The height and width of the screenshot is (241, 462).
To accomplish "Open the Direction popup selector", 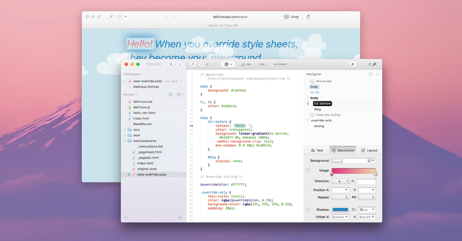I will (341, 181).
